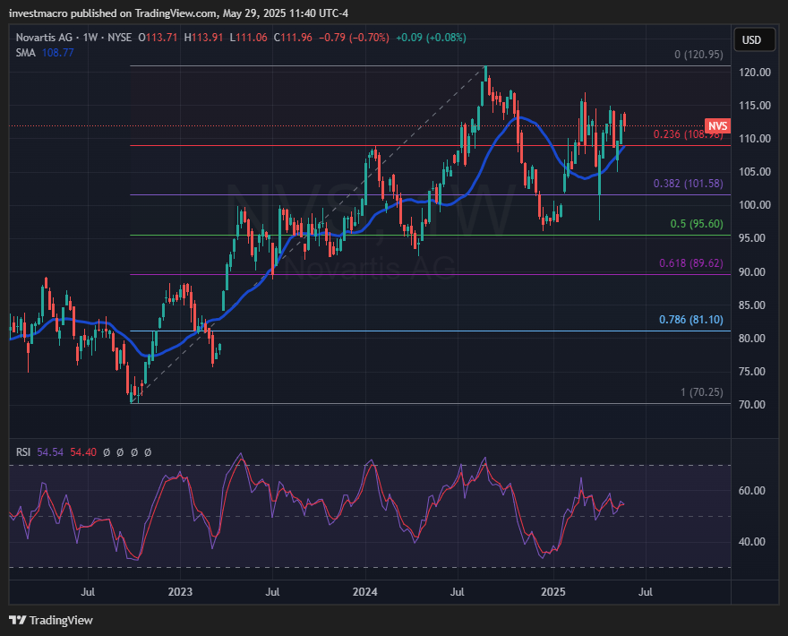The image size is (788, 636).
Task: Click the 60.00 RSI axis value
Action: pos(754,491)
